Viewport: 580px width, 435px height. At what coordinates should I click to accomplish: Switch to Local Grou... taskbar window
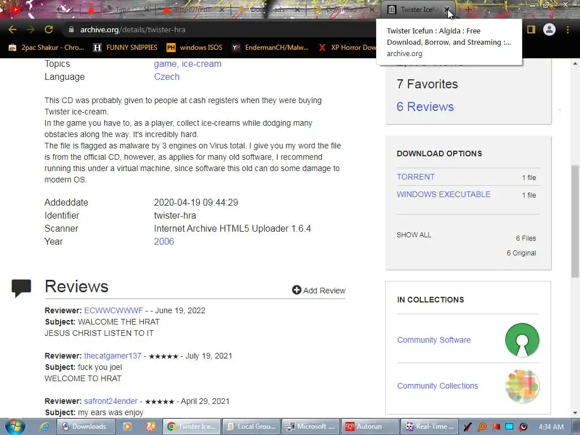pos(251,427)
